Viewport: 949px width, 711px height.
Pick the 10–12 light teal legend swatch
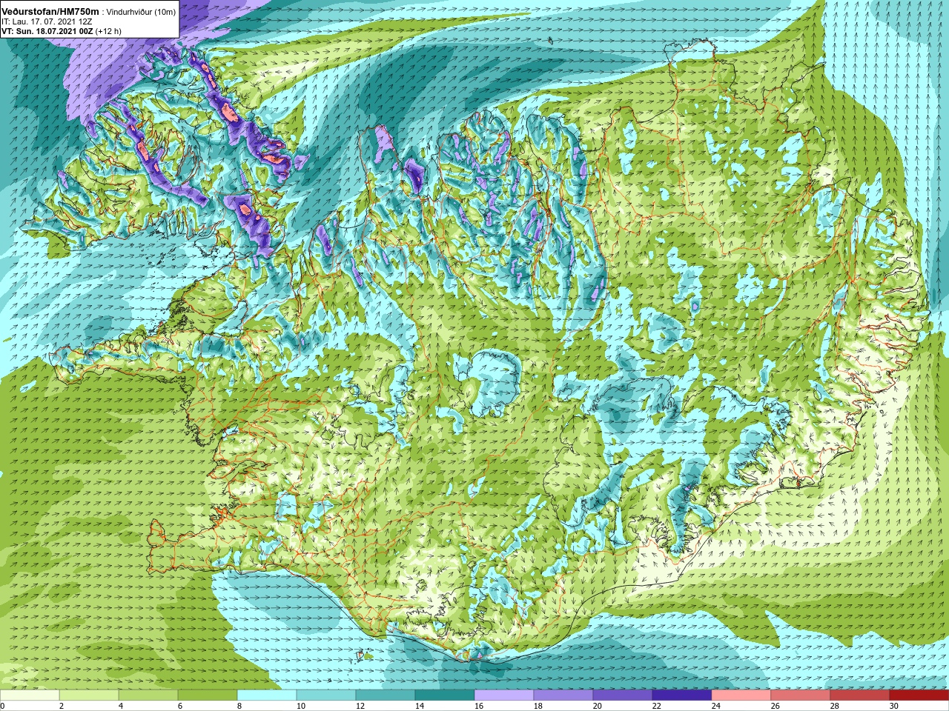(x=326, y=695)
